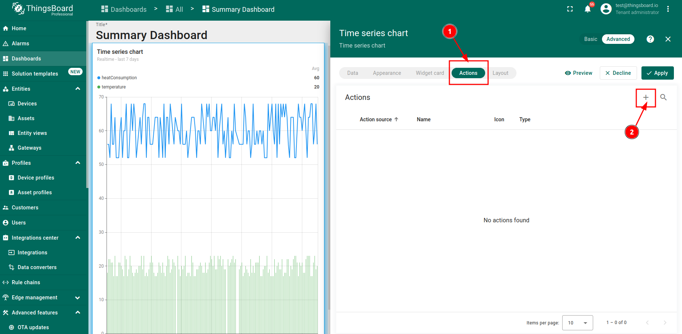Click the Users sidebar icon
The height and width of the screenshot is (334, 682).
click(6, 223)
